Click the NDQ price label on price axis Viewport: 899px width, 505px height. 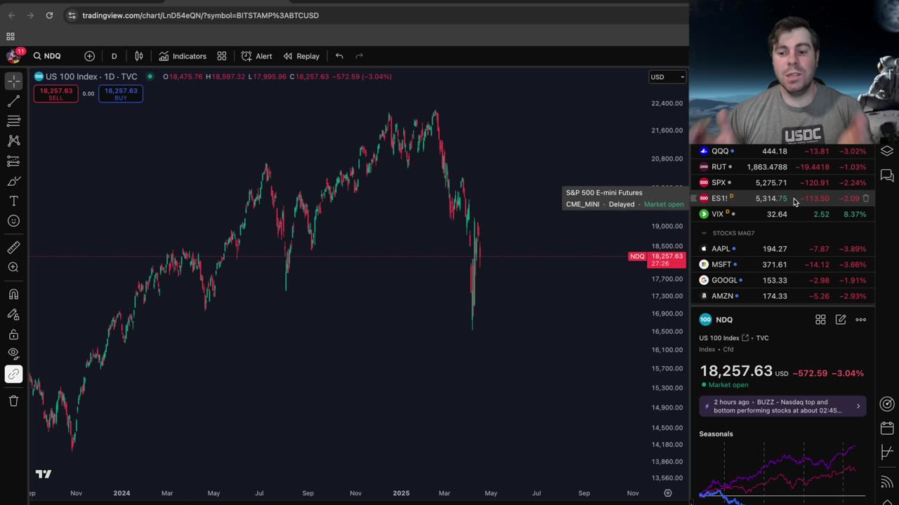click(657, 260)
